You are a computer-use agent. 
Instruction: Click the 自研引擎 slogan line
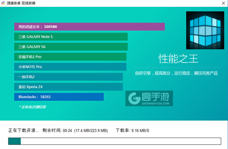(176, 73)
